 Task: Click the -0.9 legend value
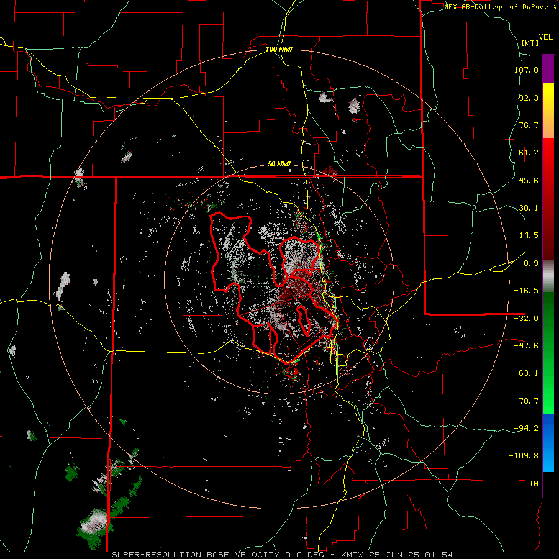click(529, 263)
